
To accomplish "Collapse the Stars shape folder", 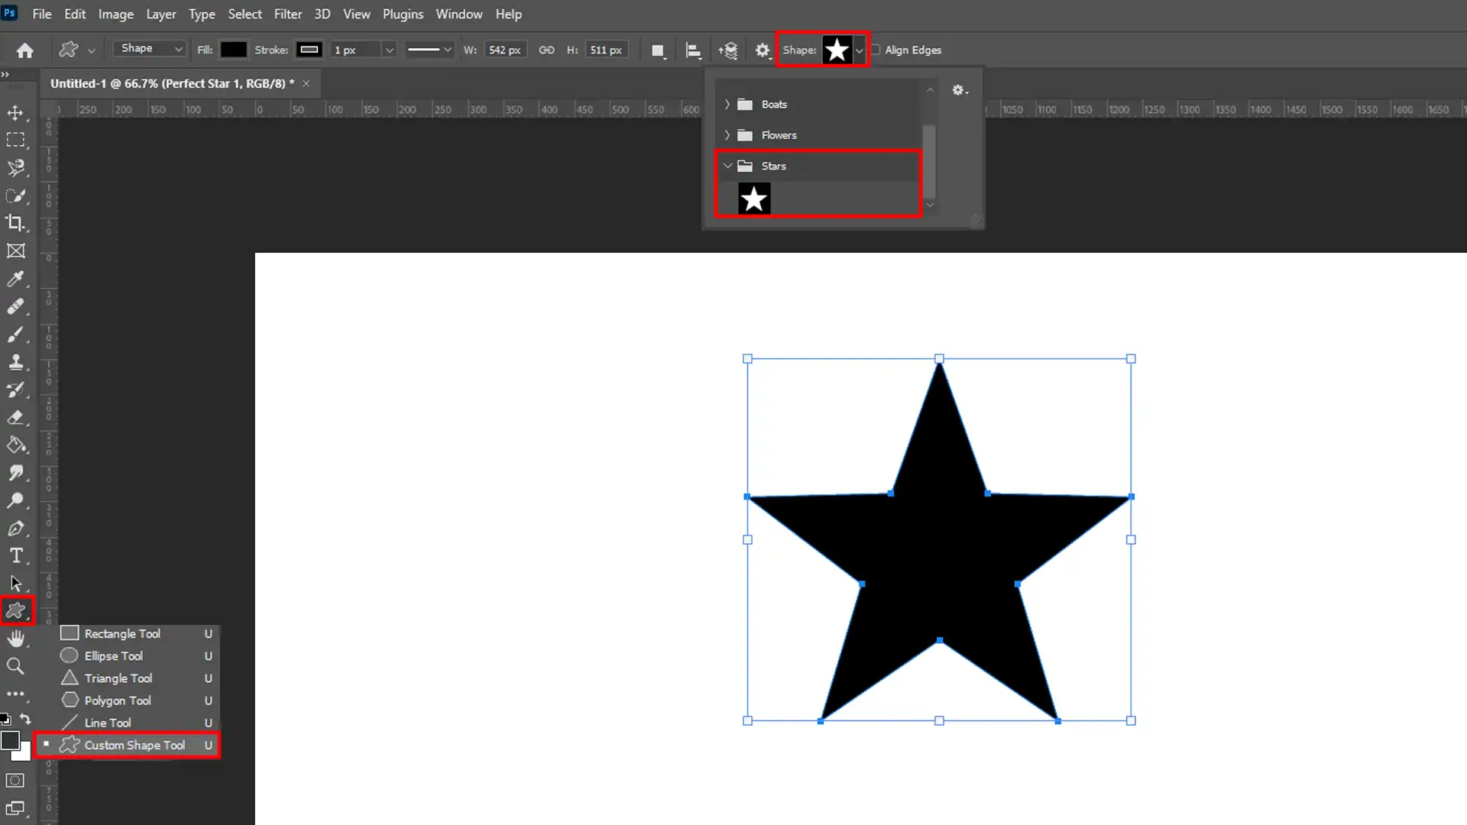I will (727, 166).
